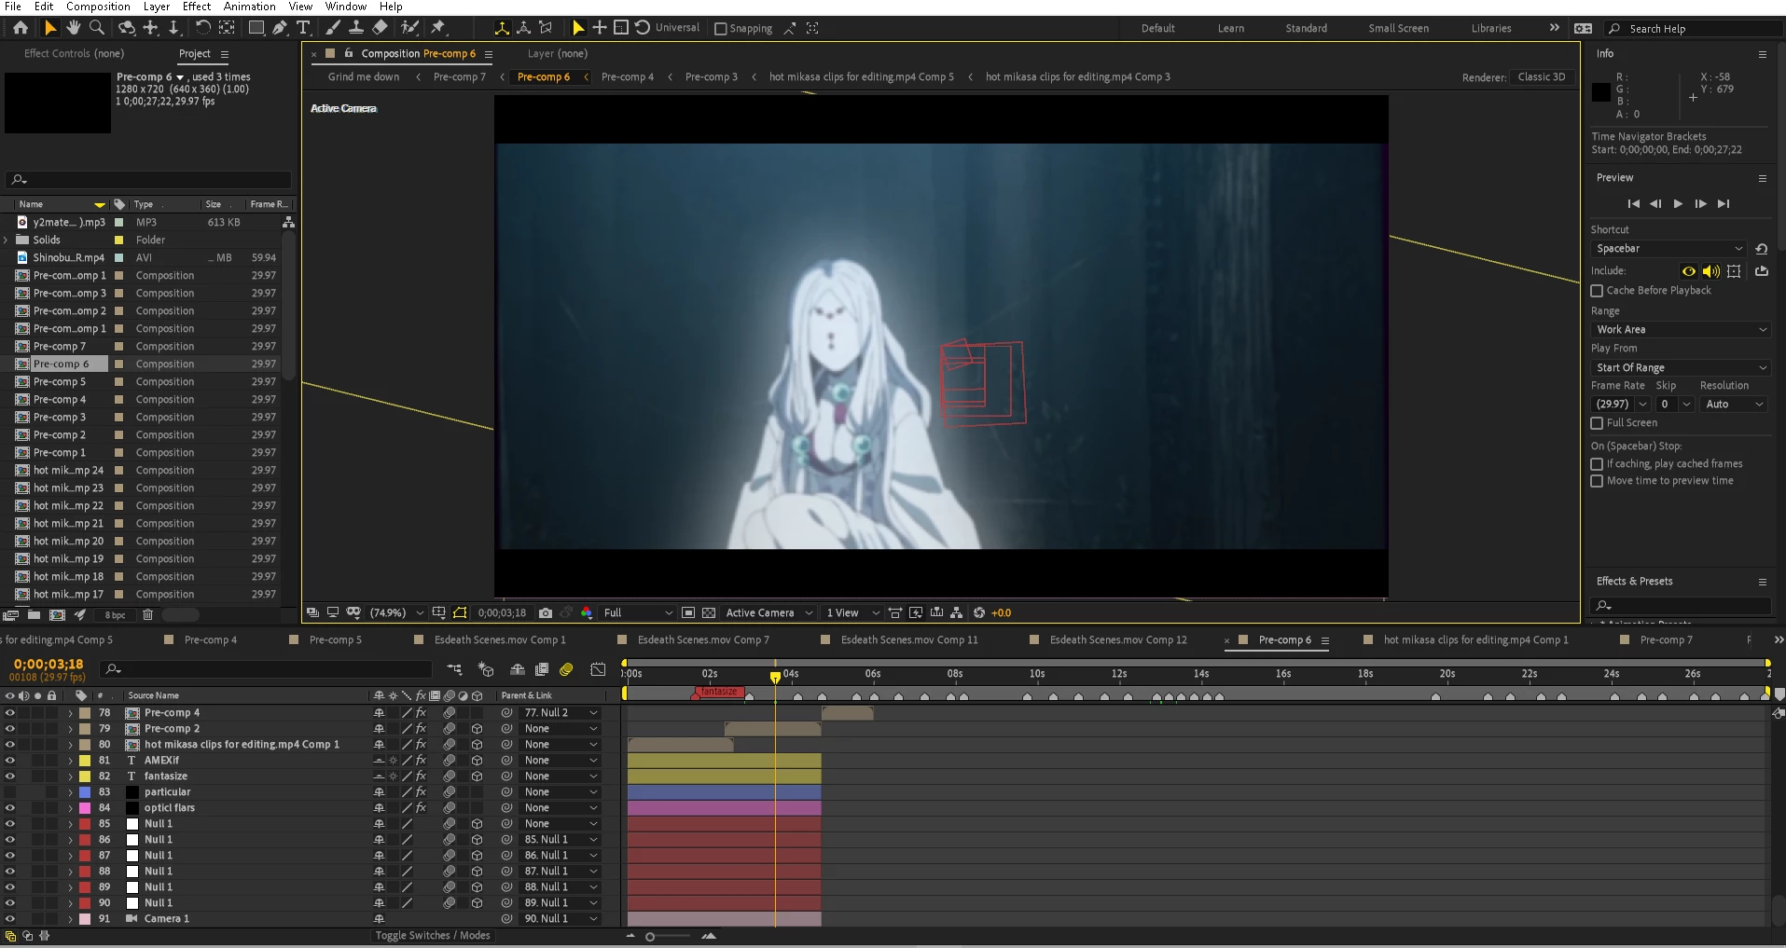Check 'If caching, play cached frames'
The height and width of the screenshot is (948, 1786).
click(1597, 464)
